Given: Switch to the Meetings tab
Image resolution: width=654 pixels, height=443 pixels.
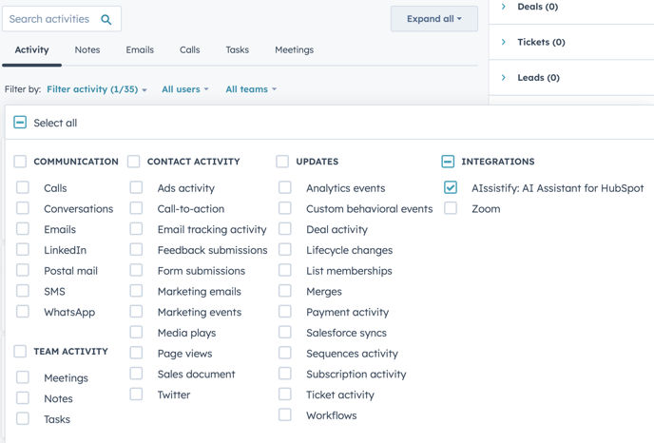Looking at the screenshot, I should [294, 50].
